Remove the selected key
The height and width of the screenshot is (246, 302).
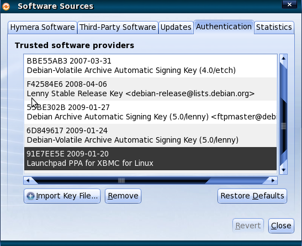pos(123,196)
